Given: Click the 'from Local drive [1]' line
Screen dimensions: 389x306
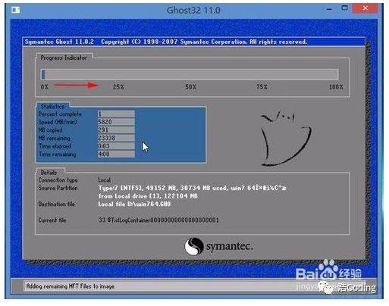Looking at the screenshot, I should 148,196.
